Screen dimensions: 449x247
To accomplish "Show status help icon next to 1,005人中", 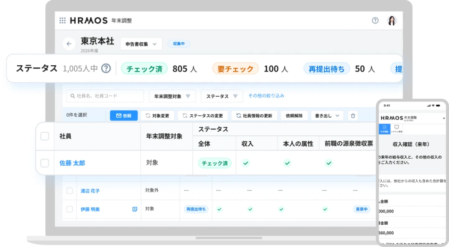I will click(106, 69).
